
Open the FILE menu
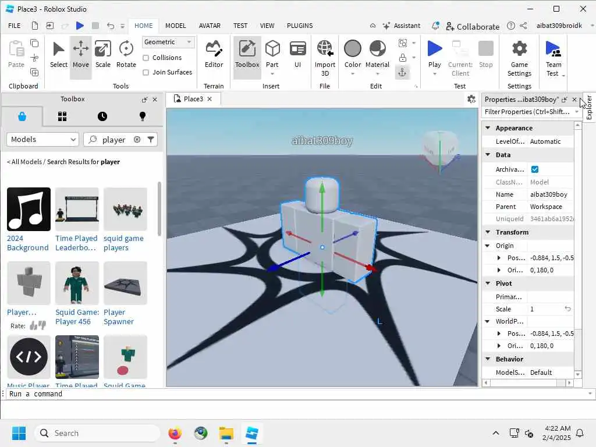tap(15, 26)
